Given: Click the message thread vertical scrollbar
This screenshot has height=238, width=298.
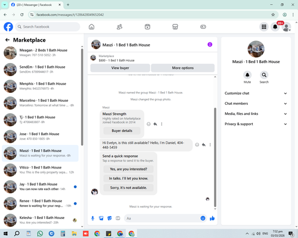Looking at the screenshot, I should (x=215, y=157).
